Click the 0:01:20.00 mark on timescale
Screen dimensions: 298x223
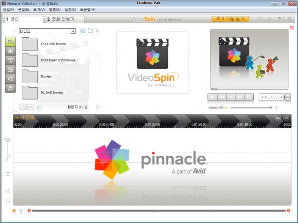[199, 124]
